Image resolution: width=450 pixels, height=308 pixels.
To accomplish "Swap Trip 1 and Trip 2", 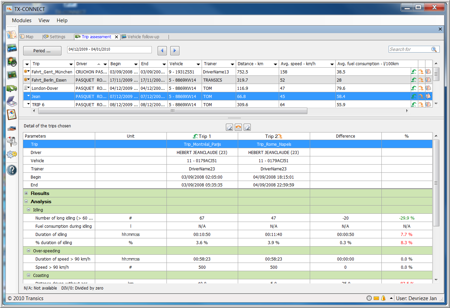I will (x=238, y=127).
